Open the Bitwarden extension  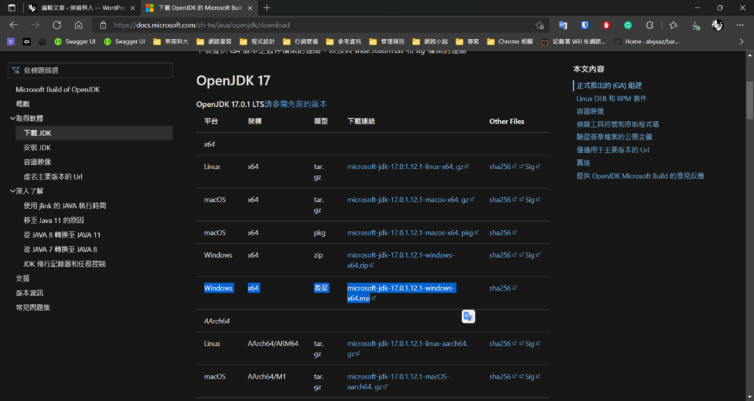click(x=585, y=25)
